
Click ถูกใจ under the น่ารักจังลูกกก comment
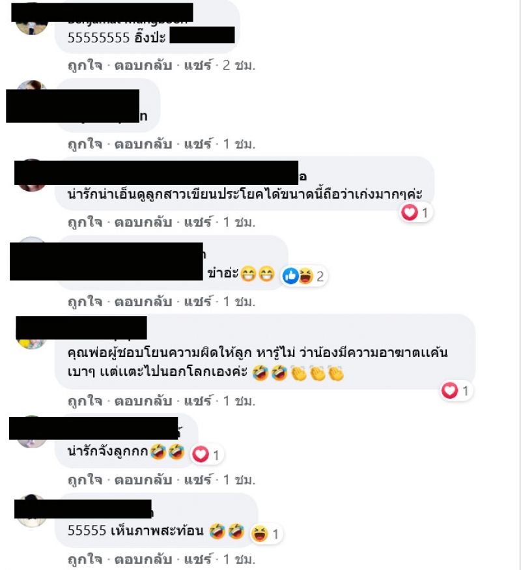[x=85, y=480]
